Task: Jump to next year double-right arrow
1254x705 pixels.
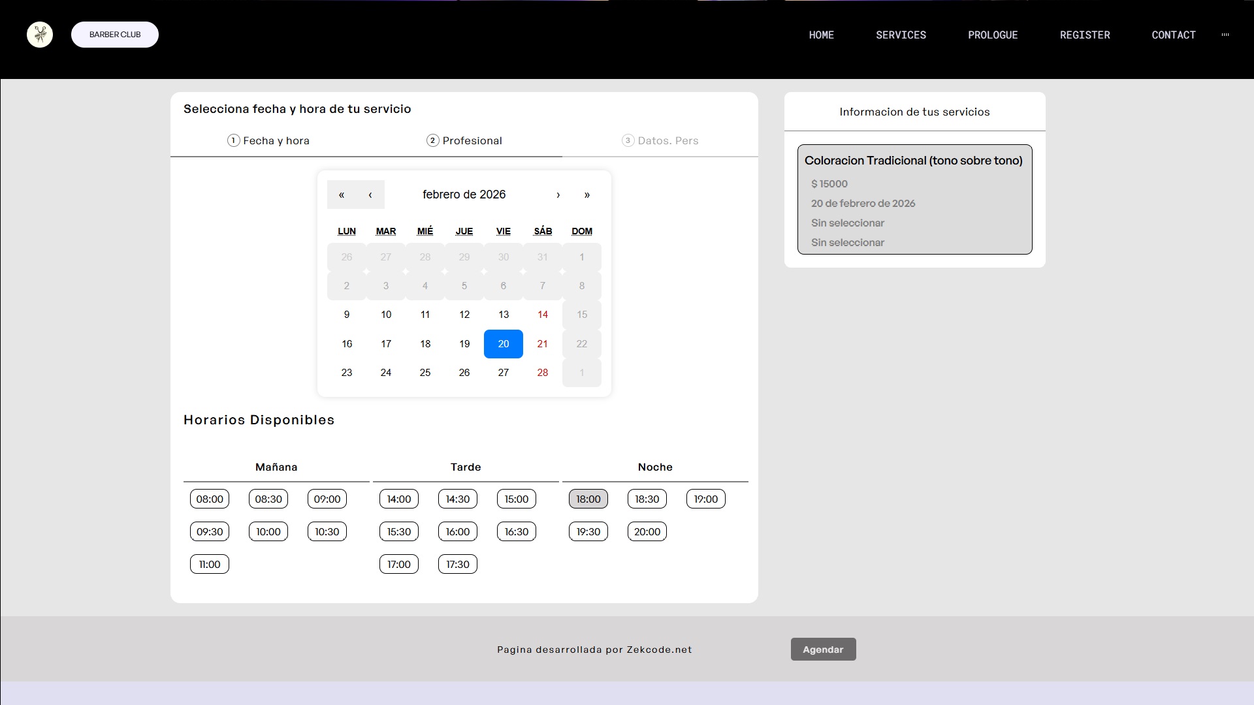Action: click(587, 195)
